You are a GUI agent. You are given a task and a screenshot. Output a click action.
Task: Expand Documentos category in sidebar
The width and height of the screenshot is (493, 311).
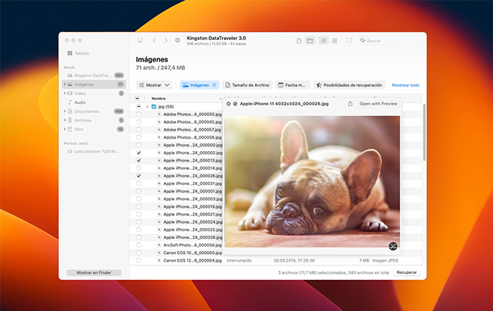pyautogui.click(x=64, y=112)
